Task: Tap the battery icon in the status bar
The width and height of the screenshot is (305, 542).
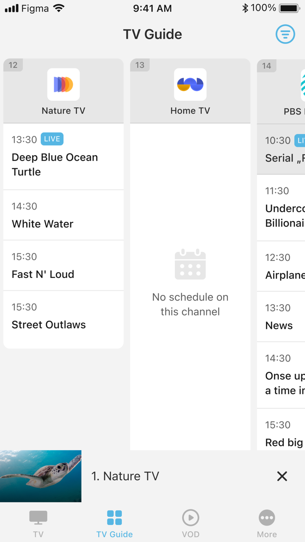Action: tap(288, 8)
